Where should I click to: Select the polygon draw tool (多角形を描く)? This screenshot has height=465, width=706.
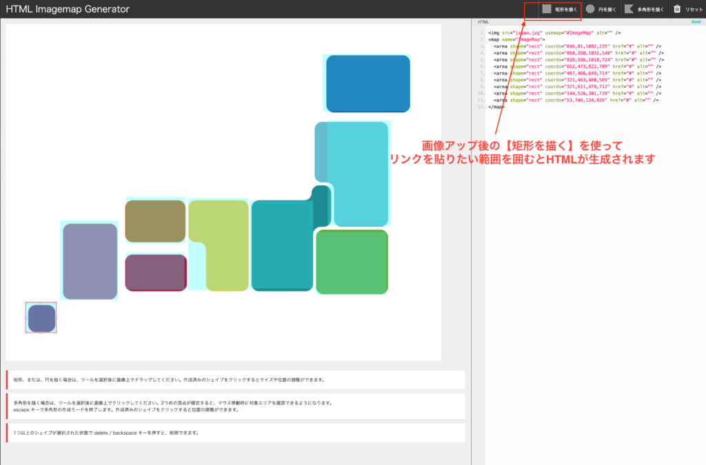pyautogui.click(x=644, y=10)
